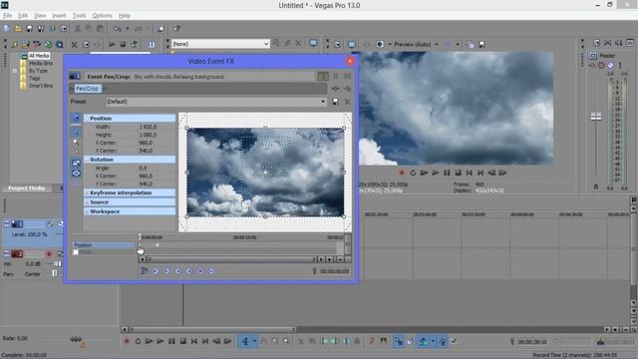Click the Remove selected media X icon
Viewport: 638px width, 359px height.
[74, 44]
